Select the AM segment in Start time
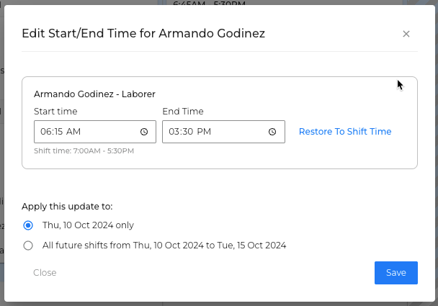This screenshot has height=306, width=438. tap(73, 132)
